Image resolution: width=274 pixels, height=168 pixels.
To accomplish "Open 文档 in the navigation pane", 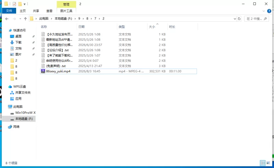I will click(18, 48).
